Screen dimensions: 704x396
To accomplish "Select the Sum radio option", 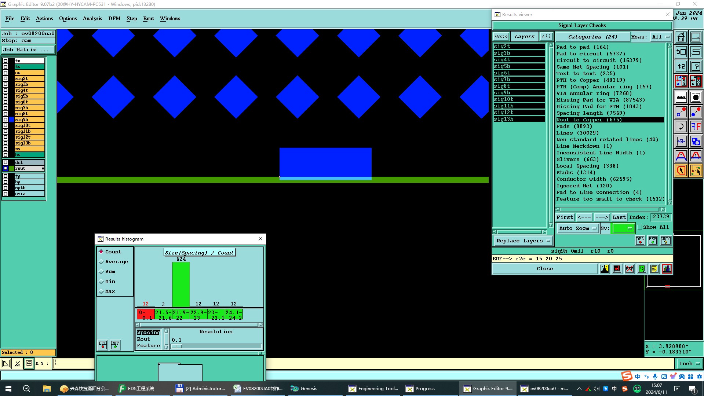I will click(x=107, y=271).
